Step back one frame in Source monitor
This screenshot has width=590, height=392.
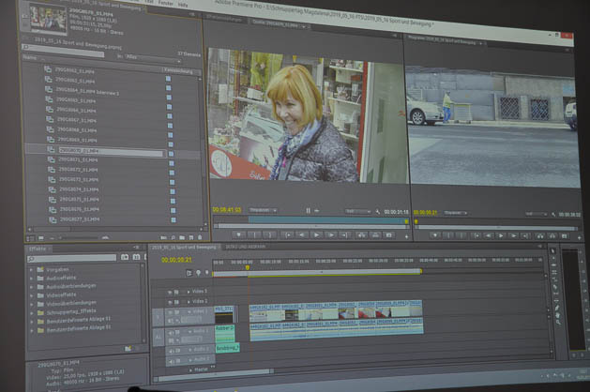pyautogui.click(x=301, y=234)
